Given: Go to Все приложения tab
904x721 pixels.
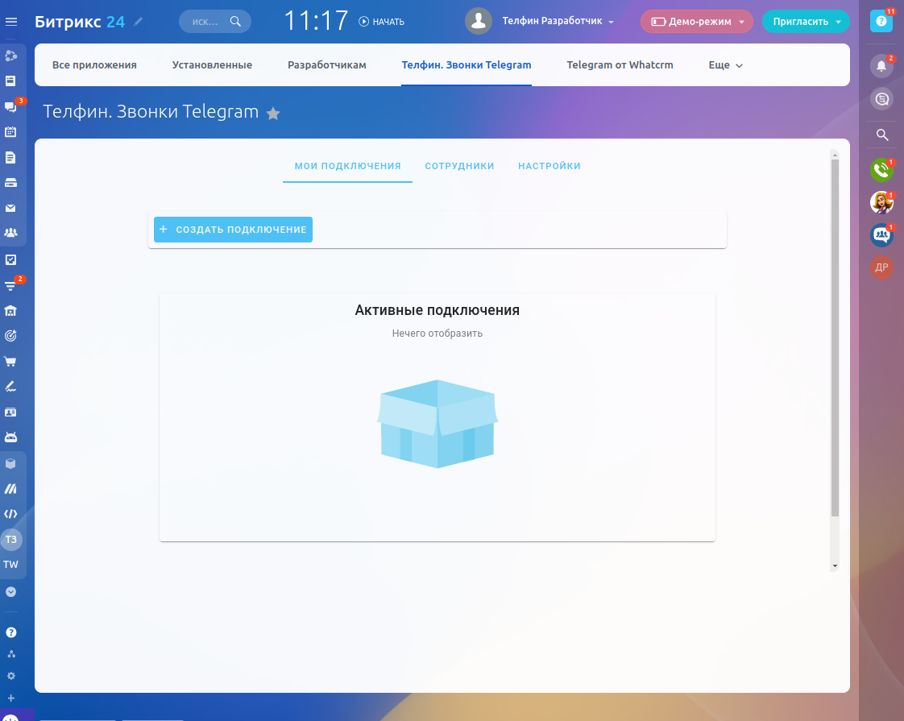Looking at the screenshot, I should (94, 65).
